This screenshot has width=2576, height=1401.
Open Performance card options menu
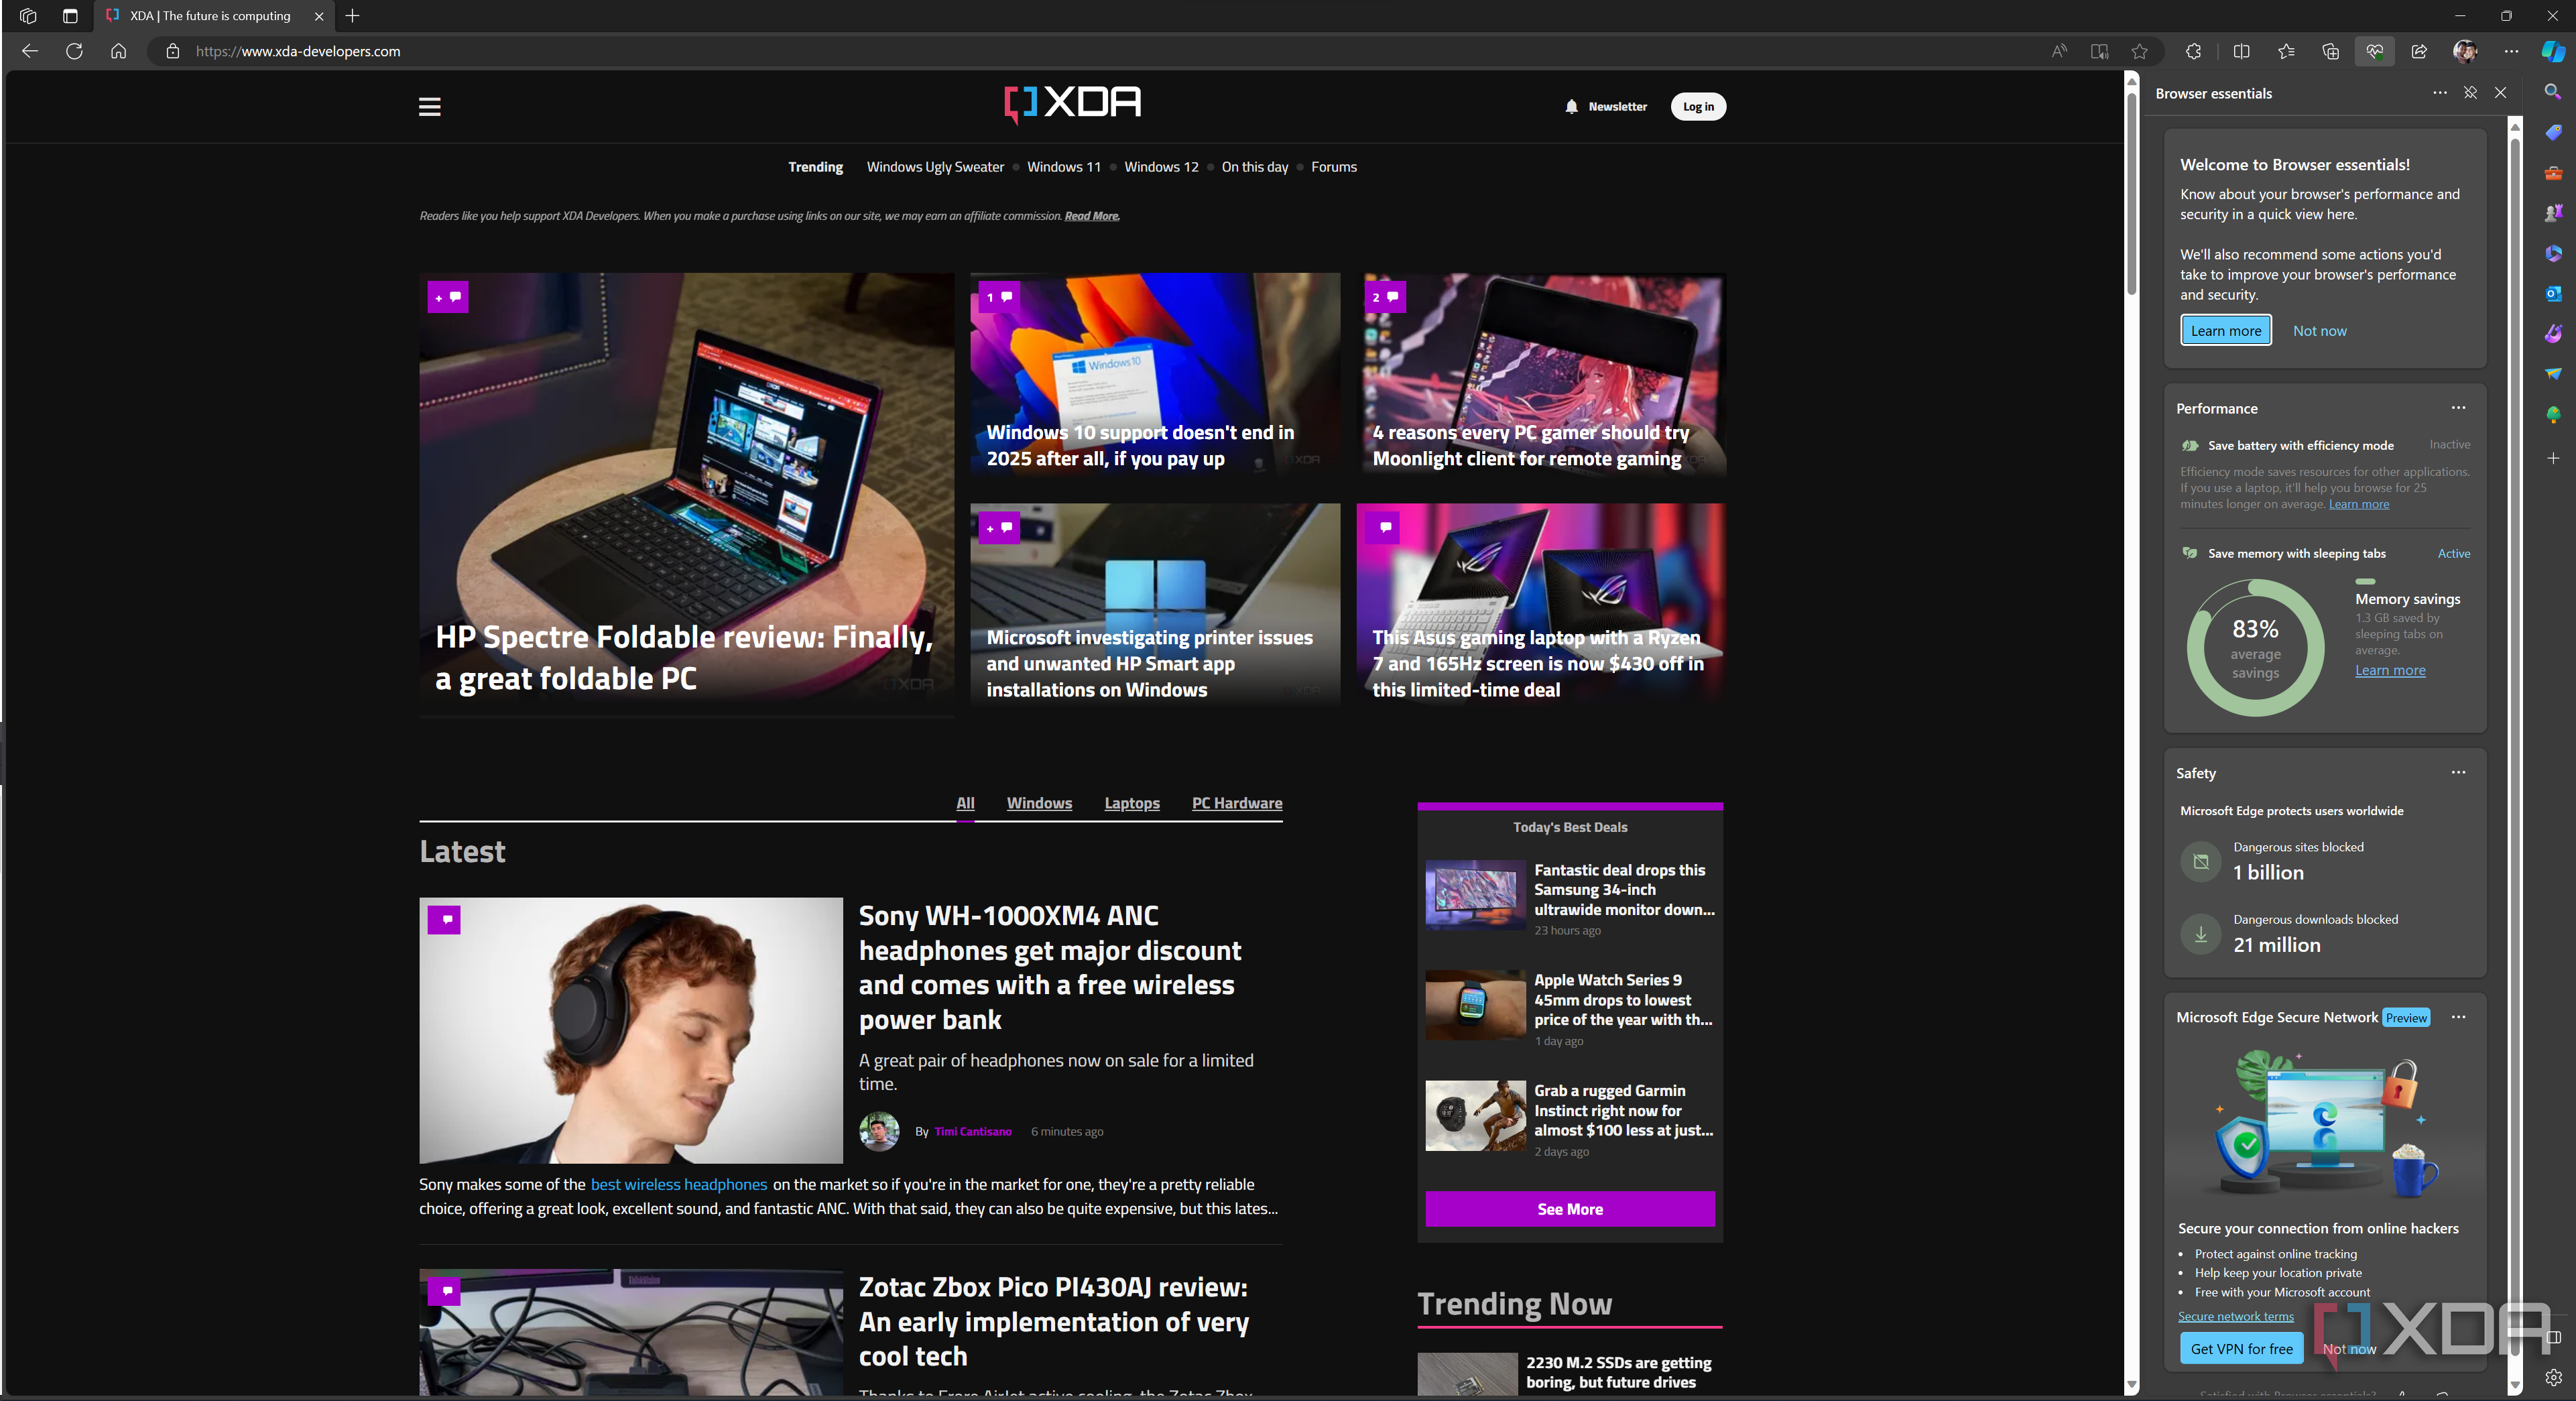click(2458, 407)
